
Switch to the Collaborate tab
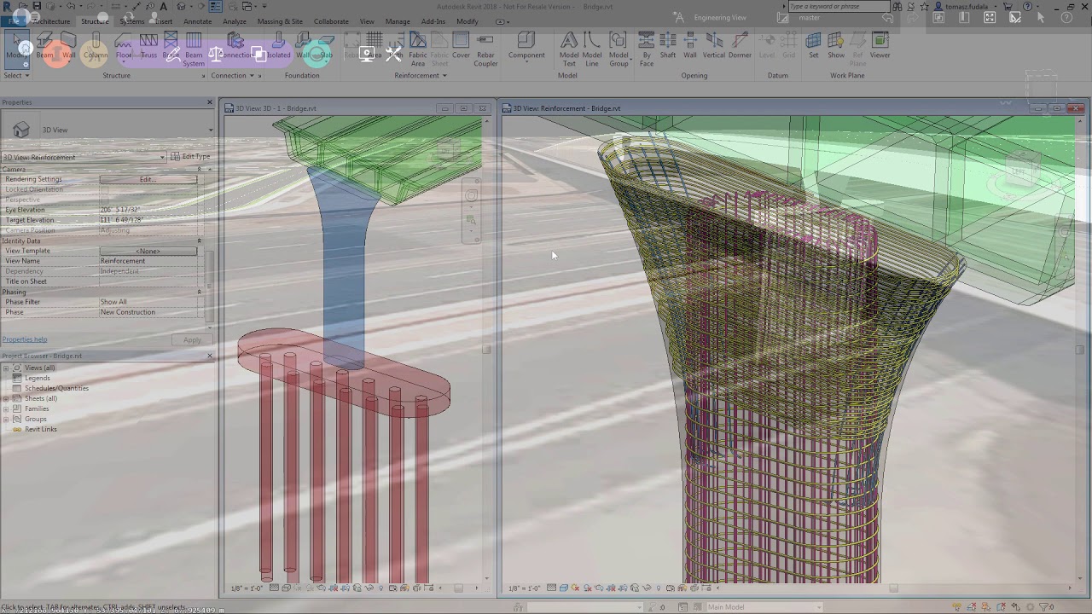coord(331,21)
